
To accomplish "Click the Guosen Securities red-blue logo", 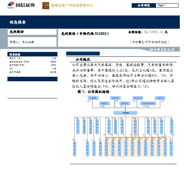I will point(11,5).
